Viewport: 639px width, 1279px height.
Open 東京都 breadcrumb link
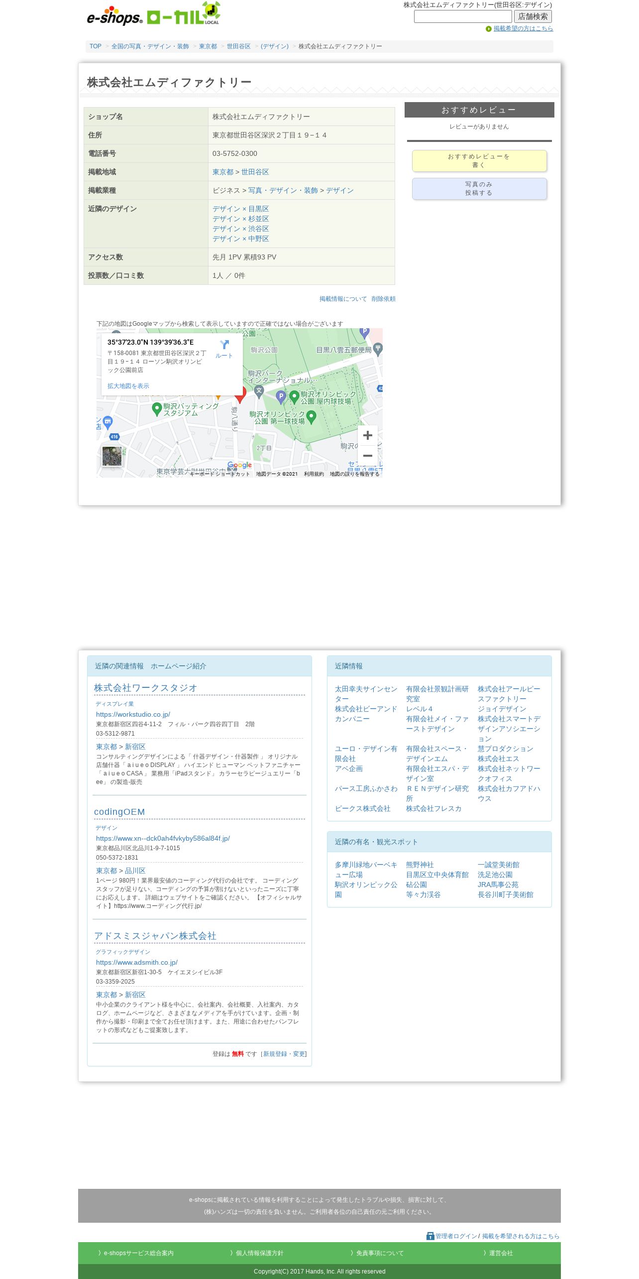[208, 46]
